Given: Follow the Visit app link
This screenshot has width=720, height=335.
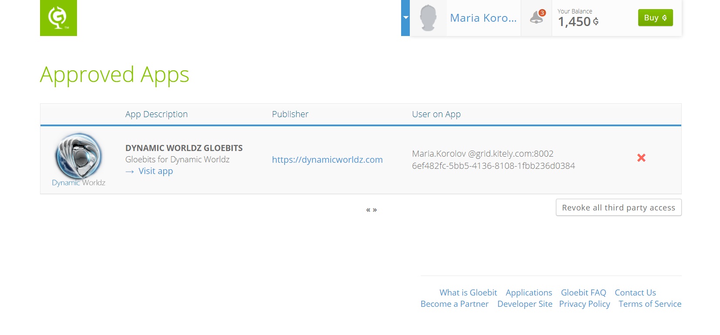Looking at the screenshot, I should 155,171.
